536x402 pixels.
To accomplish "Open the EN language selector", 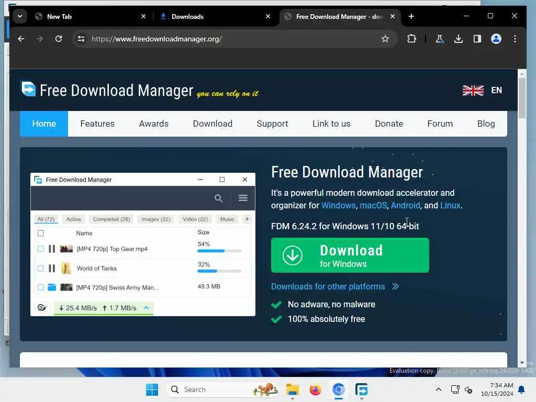I will (x=496, y=90).
